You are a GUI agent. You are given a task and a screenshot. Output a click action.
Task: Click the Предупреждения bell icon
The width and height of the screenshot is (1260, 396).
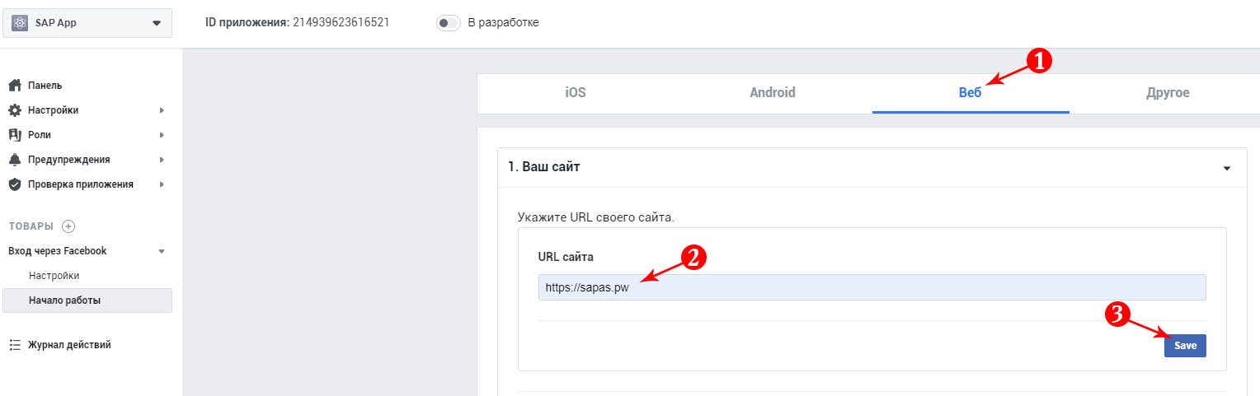14,160
